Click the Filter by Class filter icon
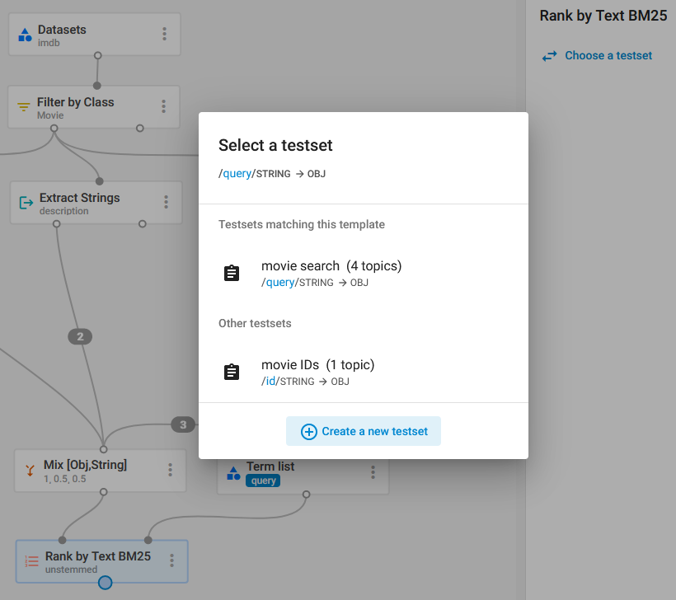Viewport: 676px width, 600px height. 23,106
